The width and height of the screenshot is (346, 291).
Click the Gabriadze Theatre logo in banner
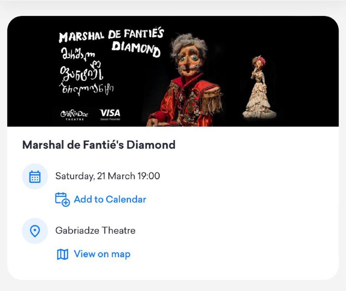pyautogui.click(x=74, y=115)
